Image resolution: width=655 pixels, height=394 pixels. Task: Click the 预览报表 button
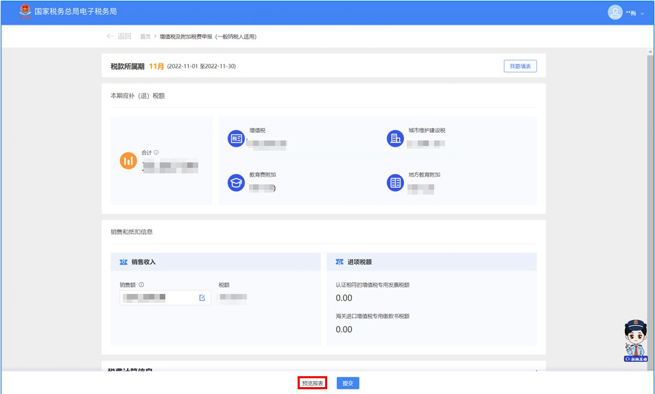pos(312,383)
